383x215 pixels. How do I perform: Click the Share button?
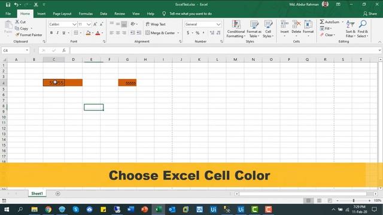click(370, 14)
